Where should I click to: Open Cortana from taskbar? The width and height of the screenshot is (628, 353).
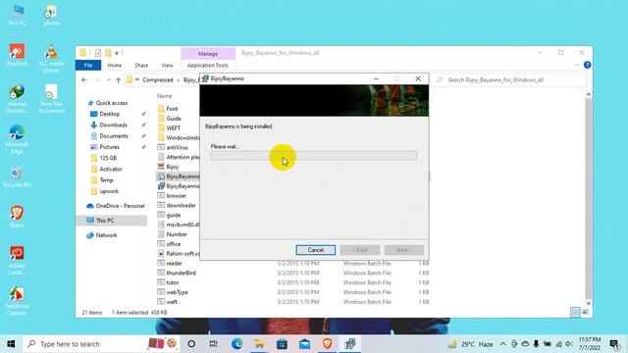(191, 344)
